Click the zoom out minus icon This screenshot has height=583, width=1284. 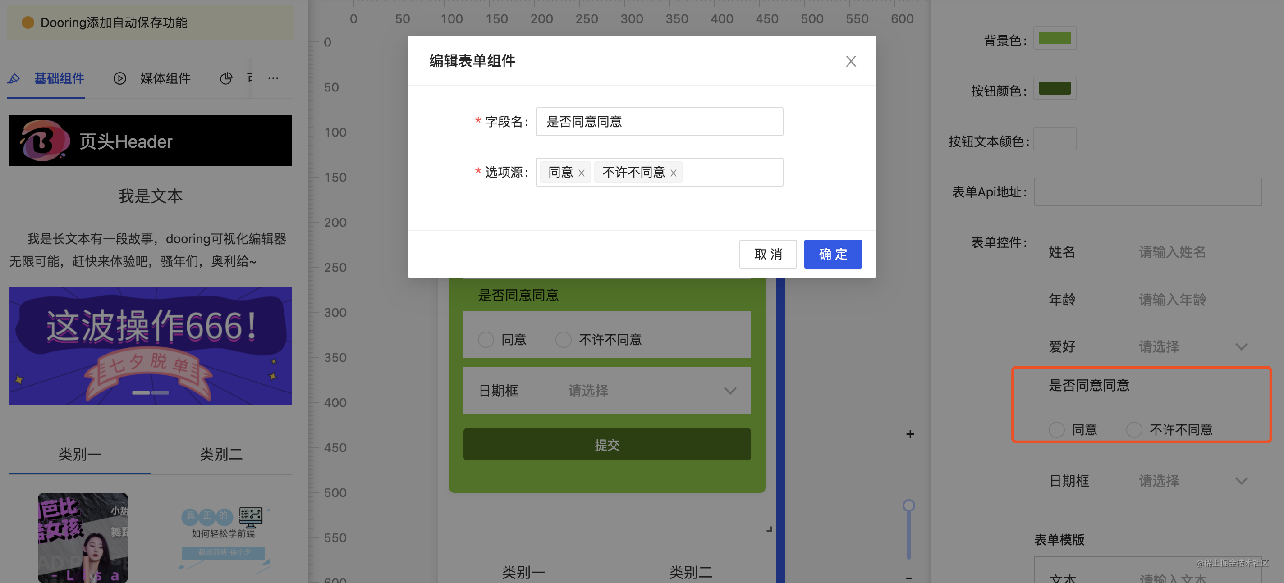(x=910, y=578)
